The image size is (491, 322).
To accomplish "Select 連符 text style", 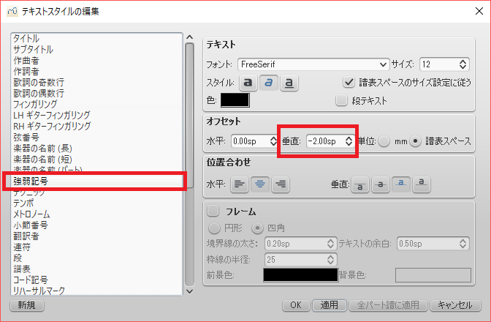I will (x=96, y=247).
